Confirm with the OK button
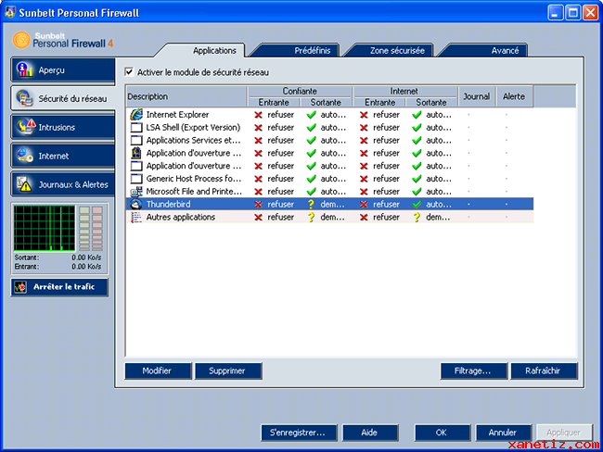 coord(442,433)
